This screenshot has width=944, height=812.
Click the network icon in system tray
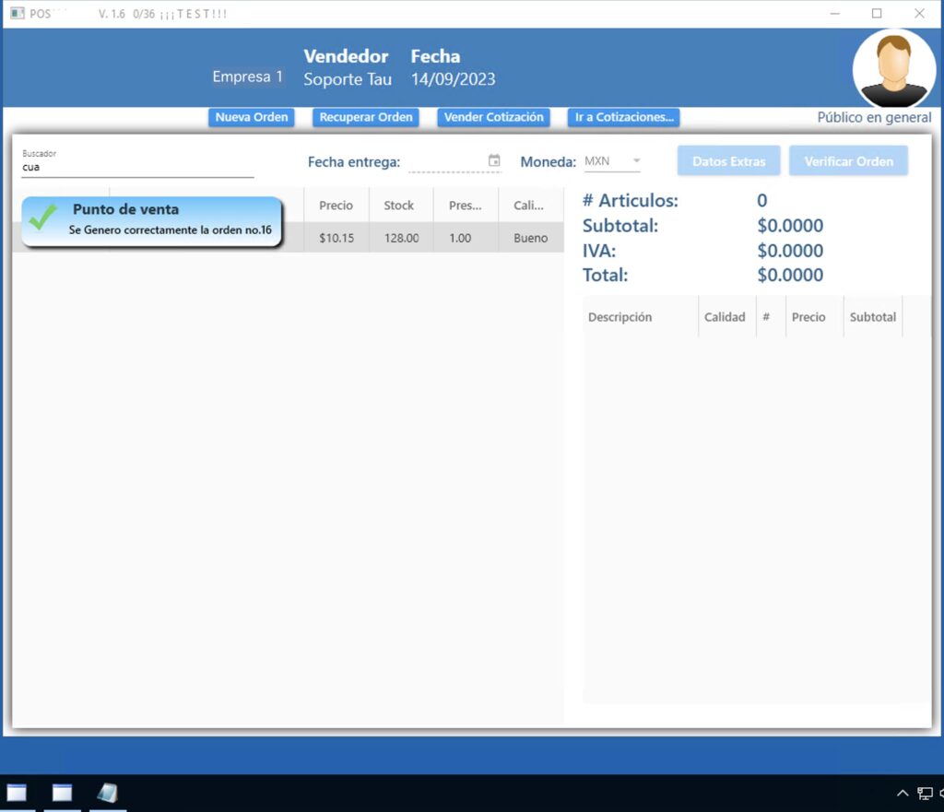tap(925, 793)
